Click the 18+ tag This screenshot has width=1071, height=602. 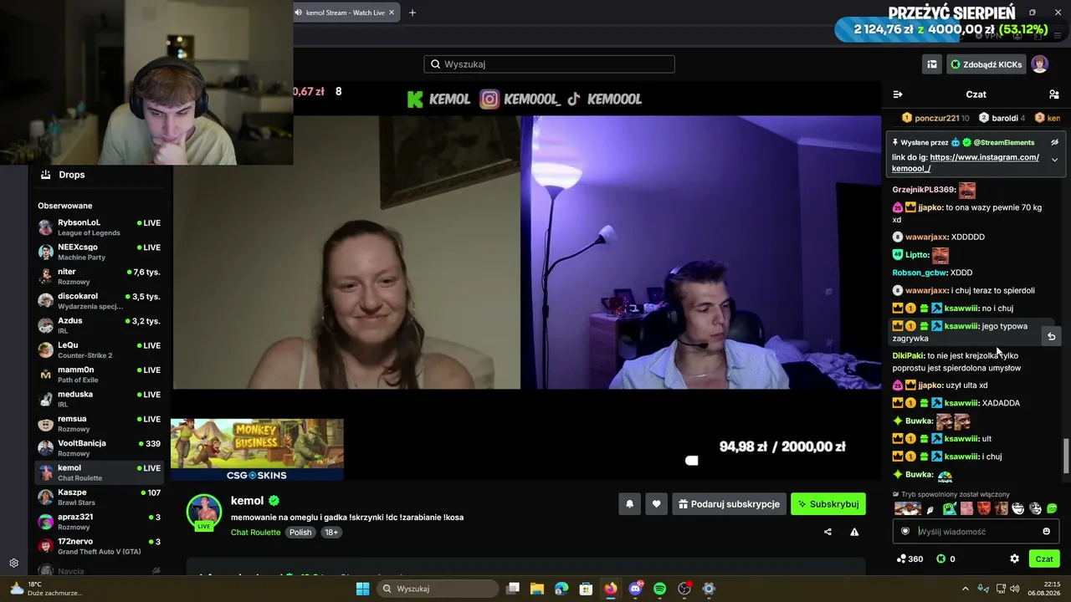pyautogui.click(x=331, y=533)
